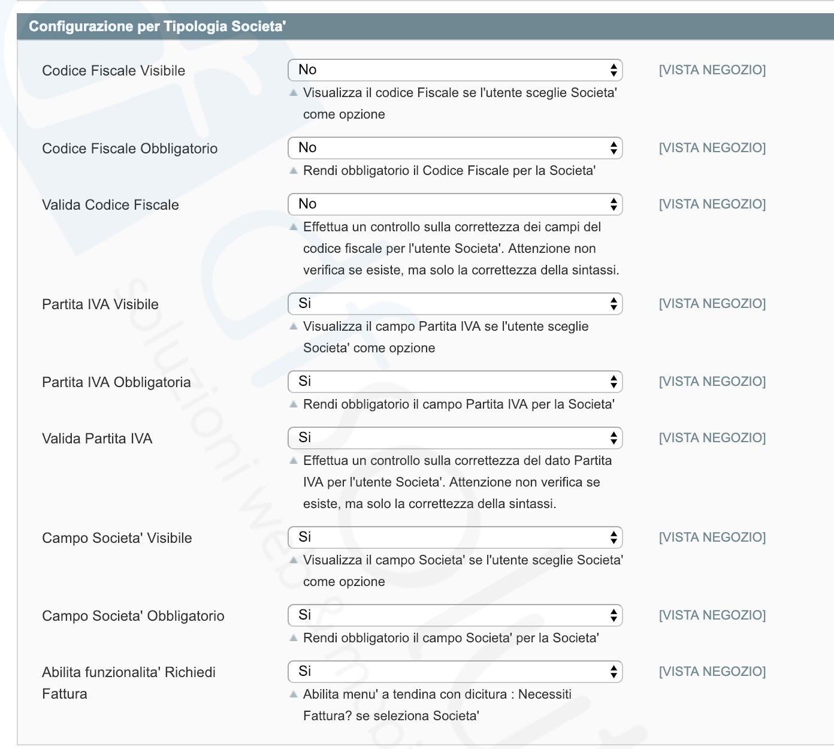Open the Campo Societa' Obbligatorio dropdown

click(455, 615)
